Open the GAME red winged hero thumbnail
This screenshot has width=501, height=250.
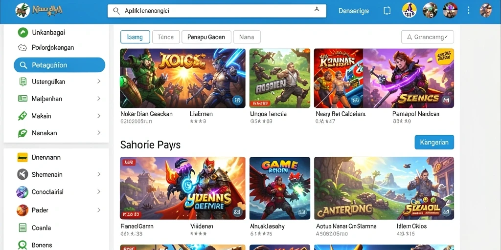[x=280, y=188]
